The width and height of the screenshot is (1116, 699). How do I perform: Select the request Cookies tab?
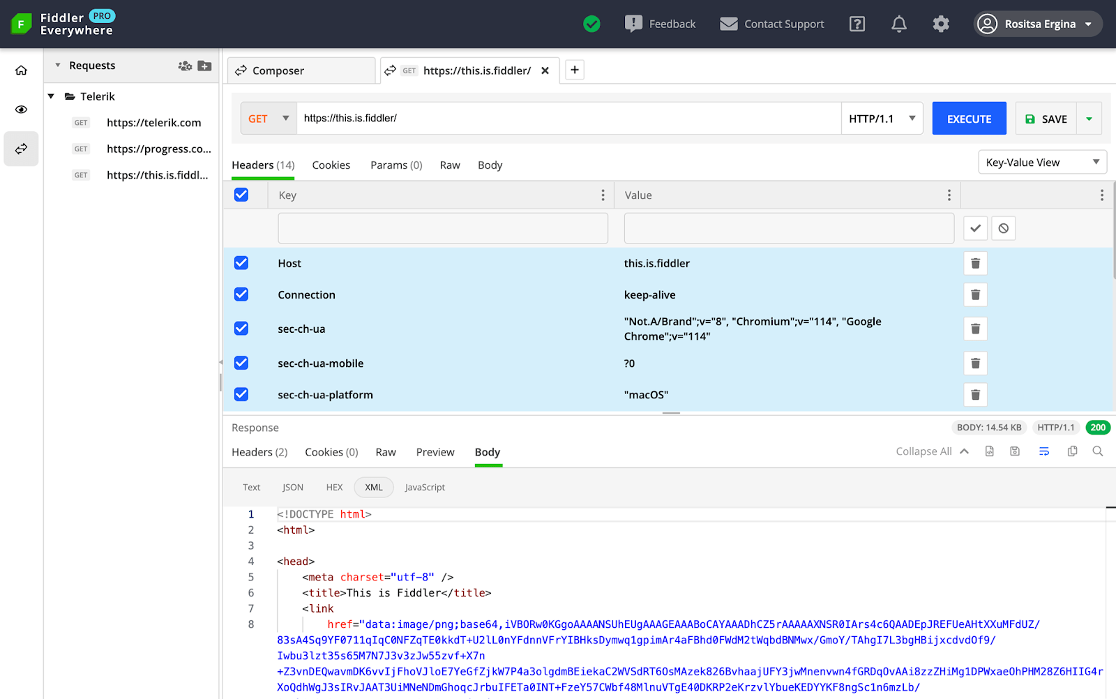tap(331, 165)
